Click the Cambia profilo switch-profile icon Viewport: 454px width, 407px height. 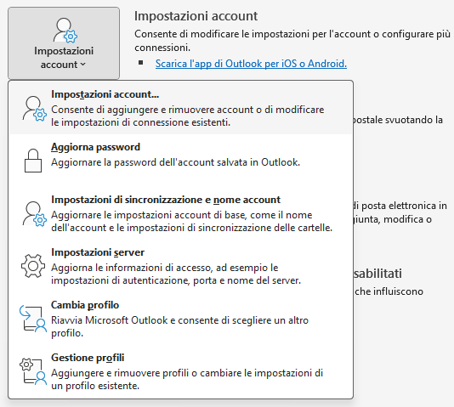pyautogui.click(x=33, y=319)
